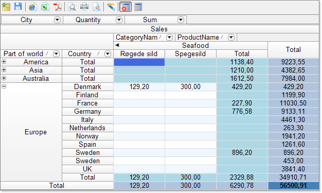Export the grid to PDF
Viewport: 322px width, 193px height.
[58, 7]
